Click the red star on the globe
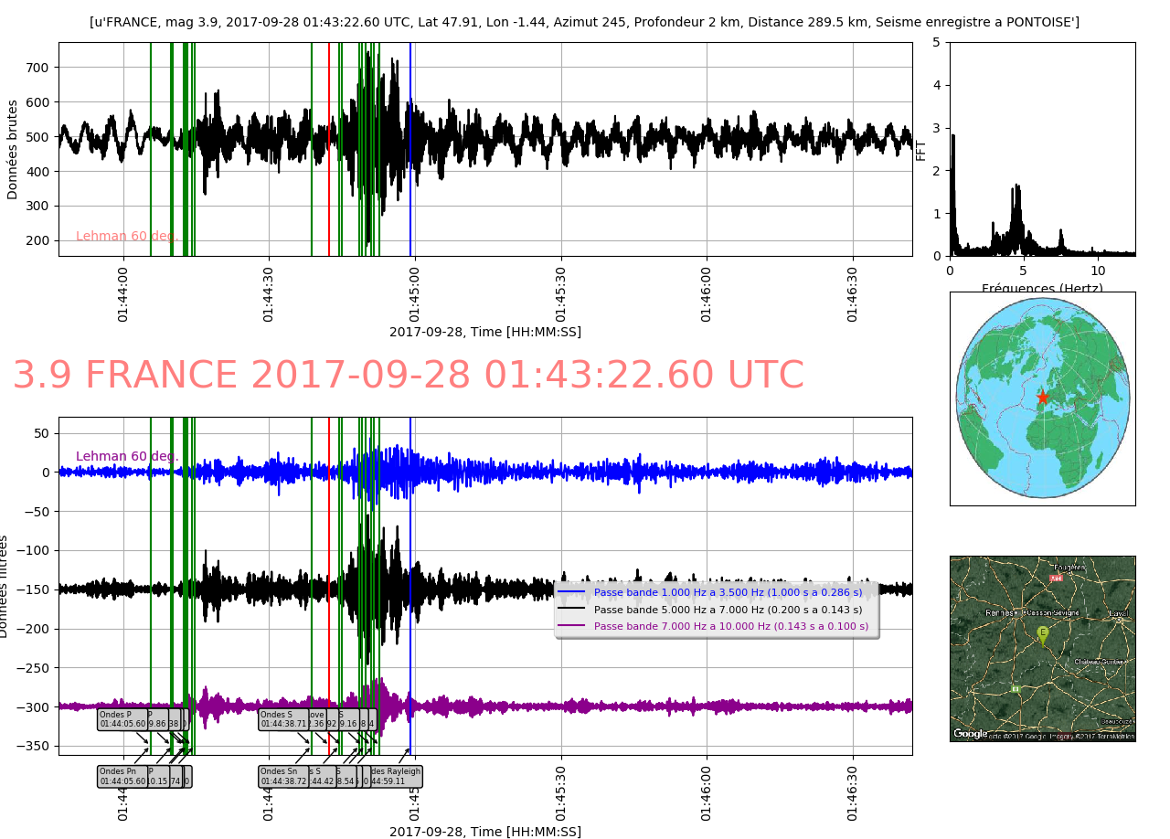This screenshot has height=839, width=1170. 1042,397
